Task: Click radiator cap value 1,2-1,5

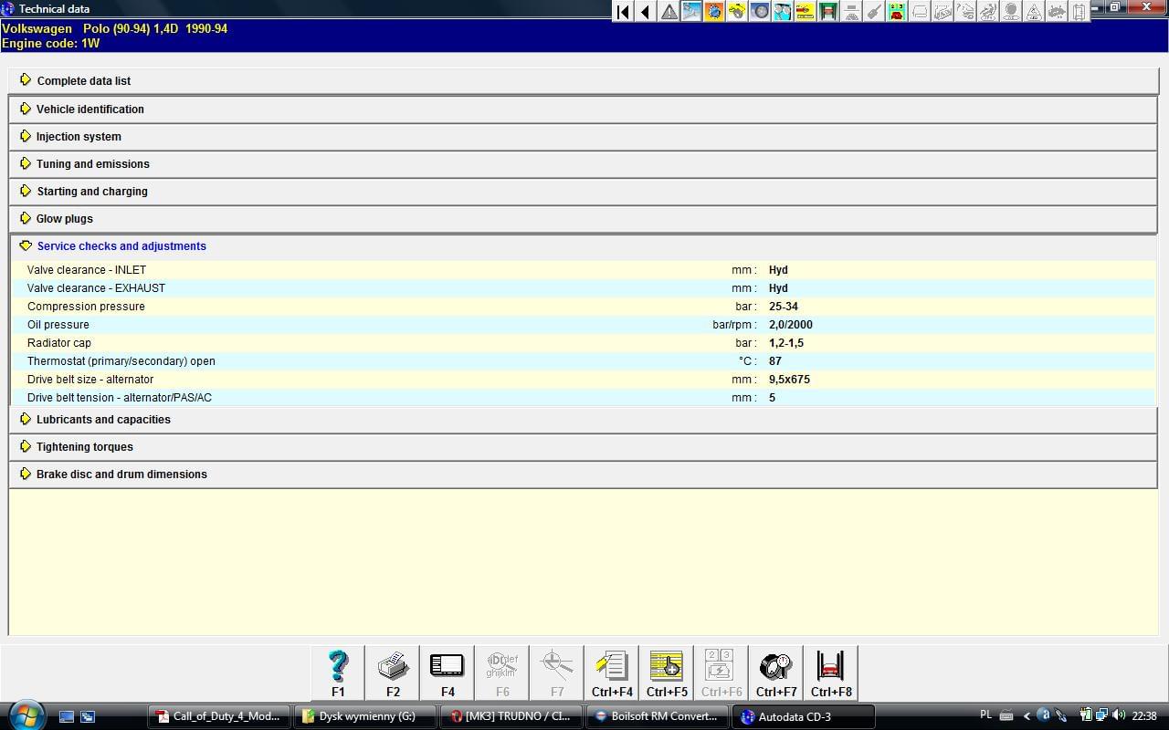Action: 786,343
